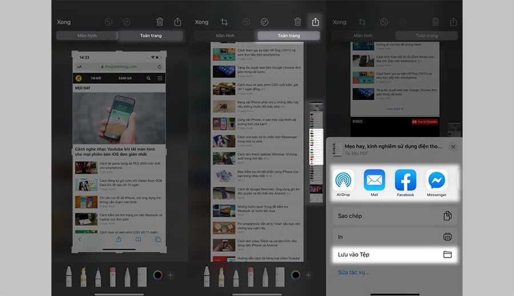This screenshot has height=296, width=514.
Task: Open the color wheel in the middle screen's markup bar
Action: tap(296, 275)
